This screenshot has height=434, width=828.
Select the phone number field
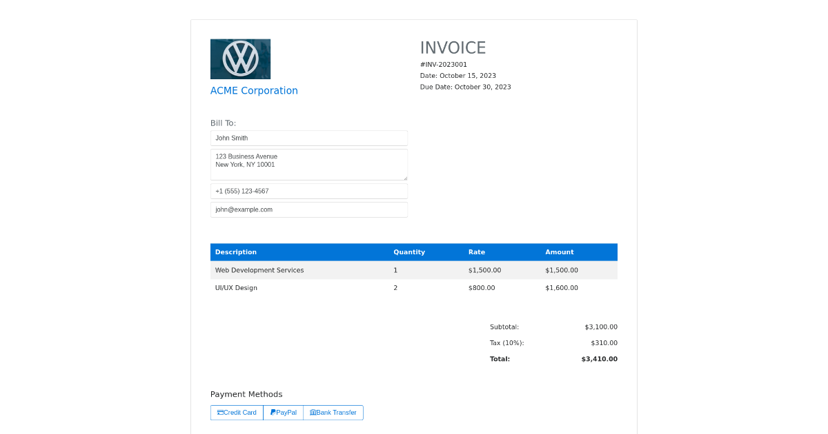pos(308,191)
